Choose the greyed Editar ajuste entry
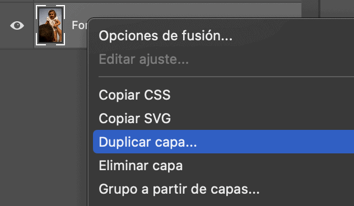The height and width of the screenshot is (206, 354). tap(144, 59)
